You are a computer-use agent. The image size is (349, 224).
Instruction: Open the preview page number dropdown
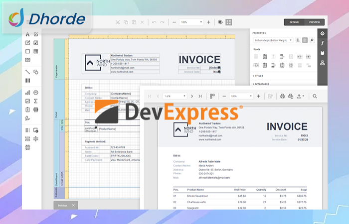tap(174, 96)
